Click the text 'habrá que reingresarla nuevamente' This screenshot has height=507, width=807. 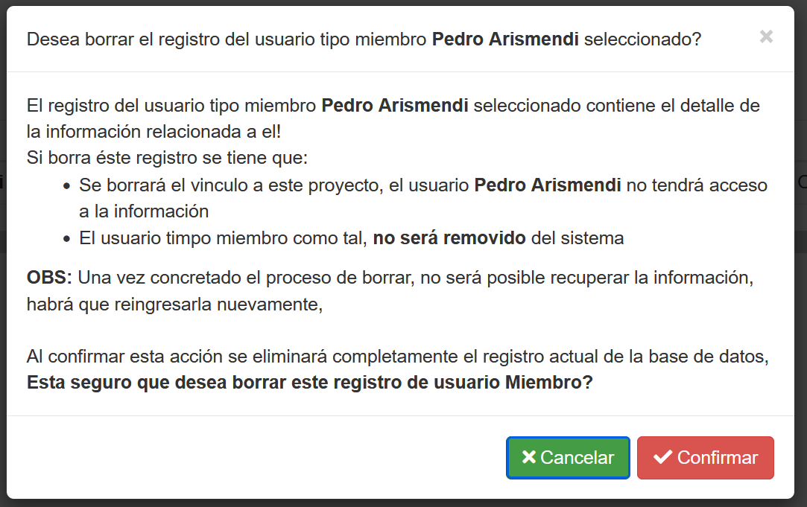(x=174, y=304)
